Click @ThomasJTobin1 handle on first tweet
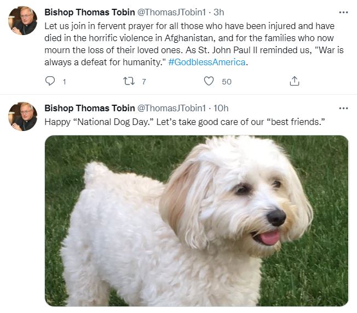 coord(170,12)
